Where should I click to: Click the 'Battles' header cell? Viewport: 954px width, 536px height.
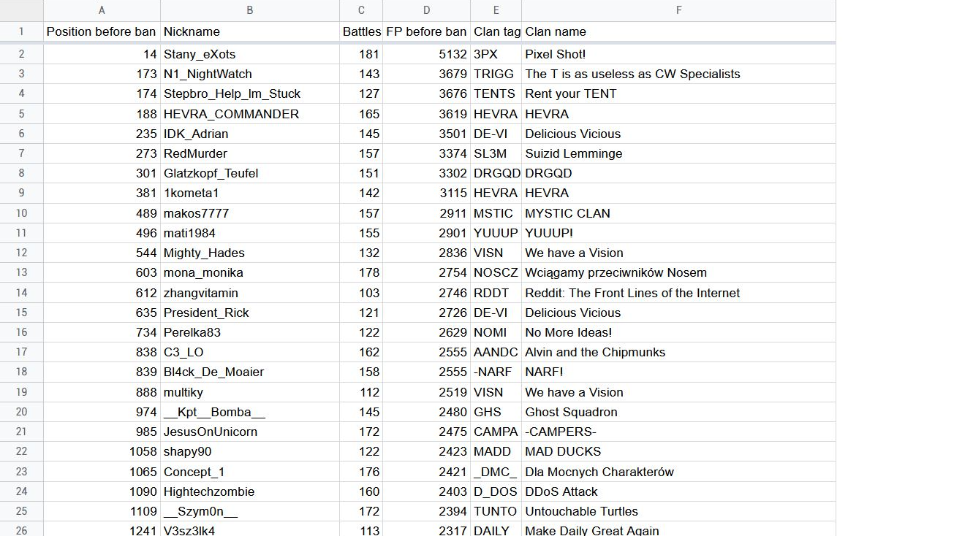coord(361,31)
